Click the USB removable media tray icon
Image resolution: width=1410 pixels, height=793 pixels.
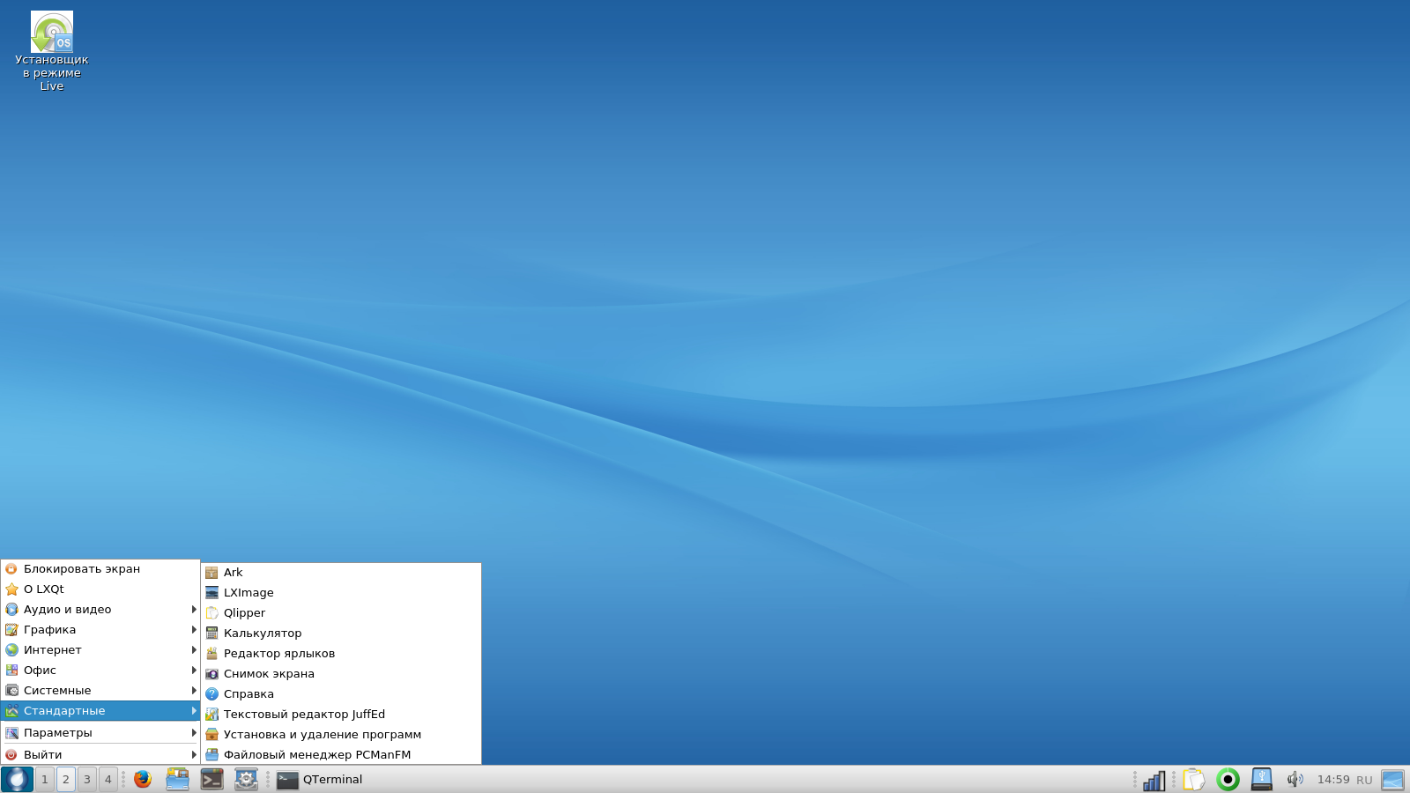pos(1262,779)
